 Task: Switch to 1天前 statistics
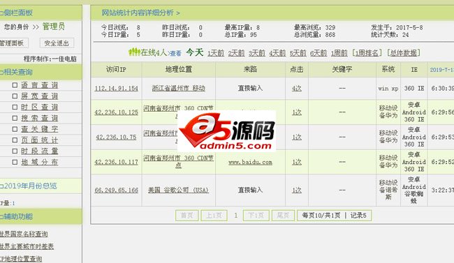click(x=216, y=53)
